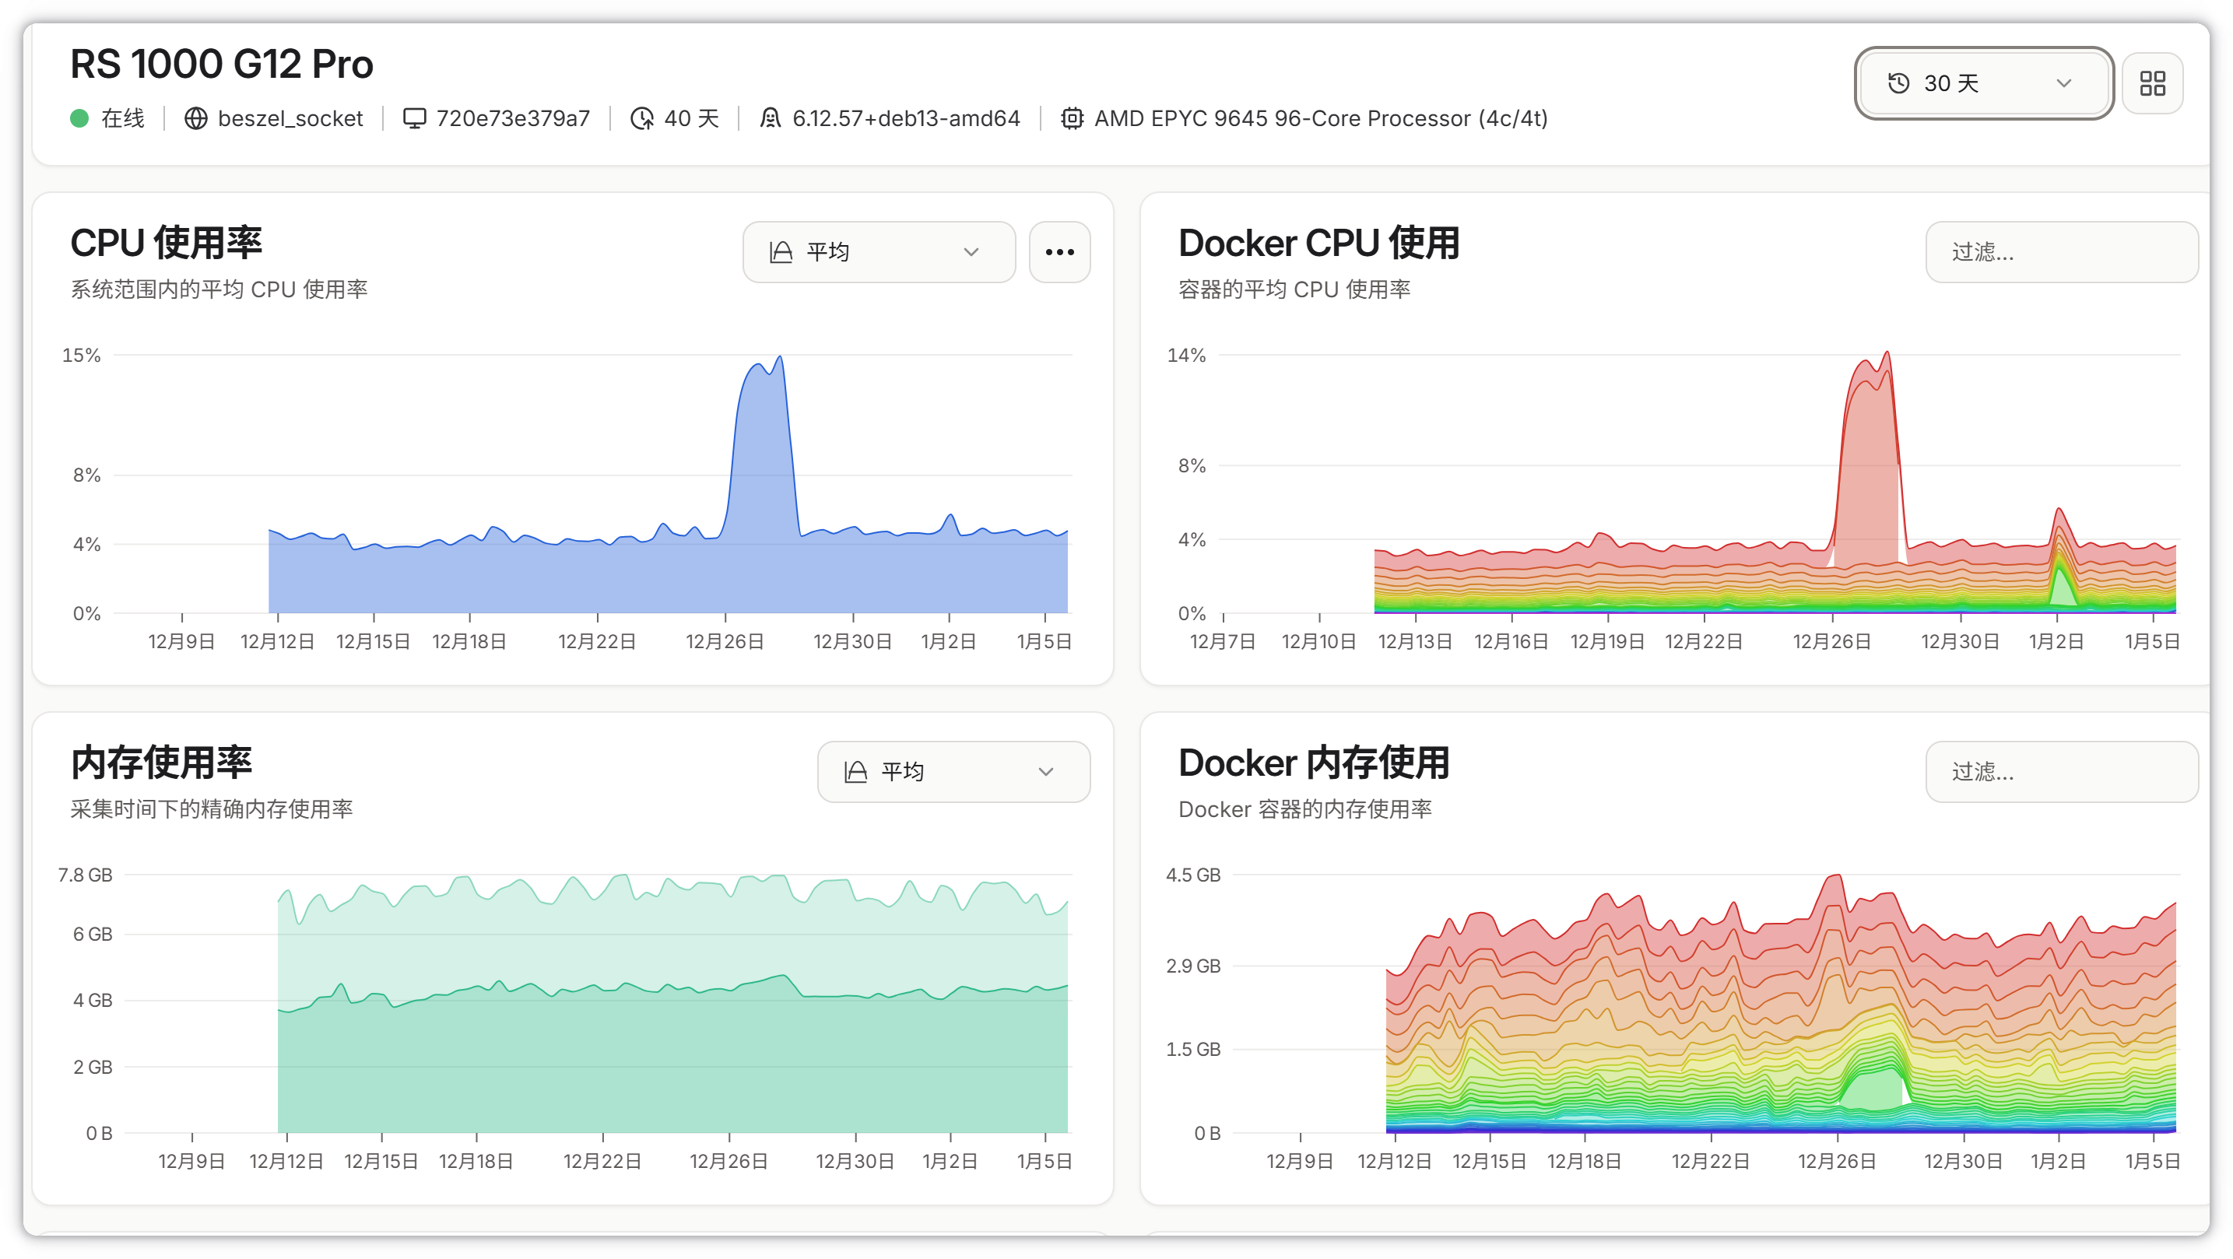The width and height of the screenshot is (2233, 1259).
Task: Expand the 内存使用率 平均 dropdown
Action: pyautogui.click(x=953, y=772)
